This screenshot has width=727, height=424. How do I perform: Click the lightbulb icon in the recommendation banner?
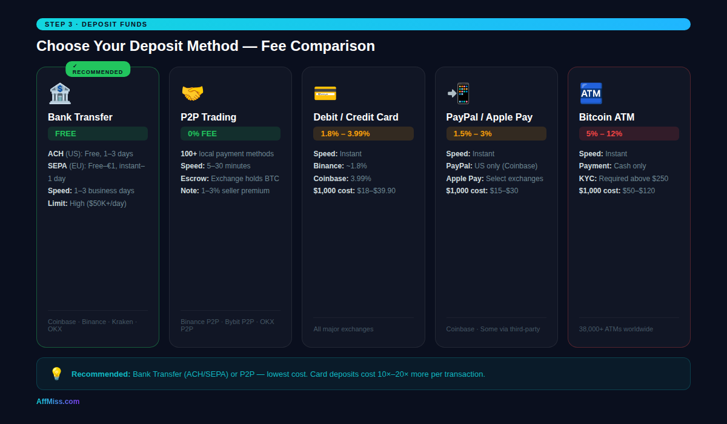click(57, 374)
